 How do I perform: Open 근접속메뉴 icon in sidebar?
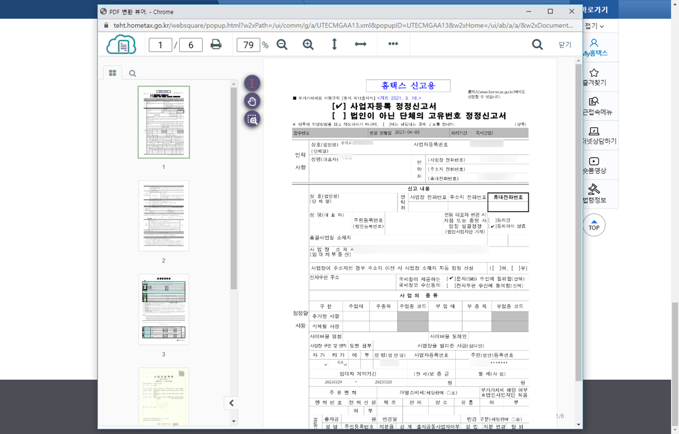pyautogui.click(x=594, y=101)
